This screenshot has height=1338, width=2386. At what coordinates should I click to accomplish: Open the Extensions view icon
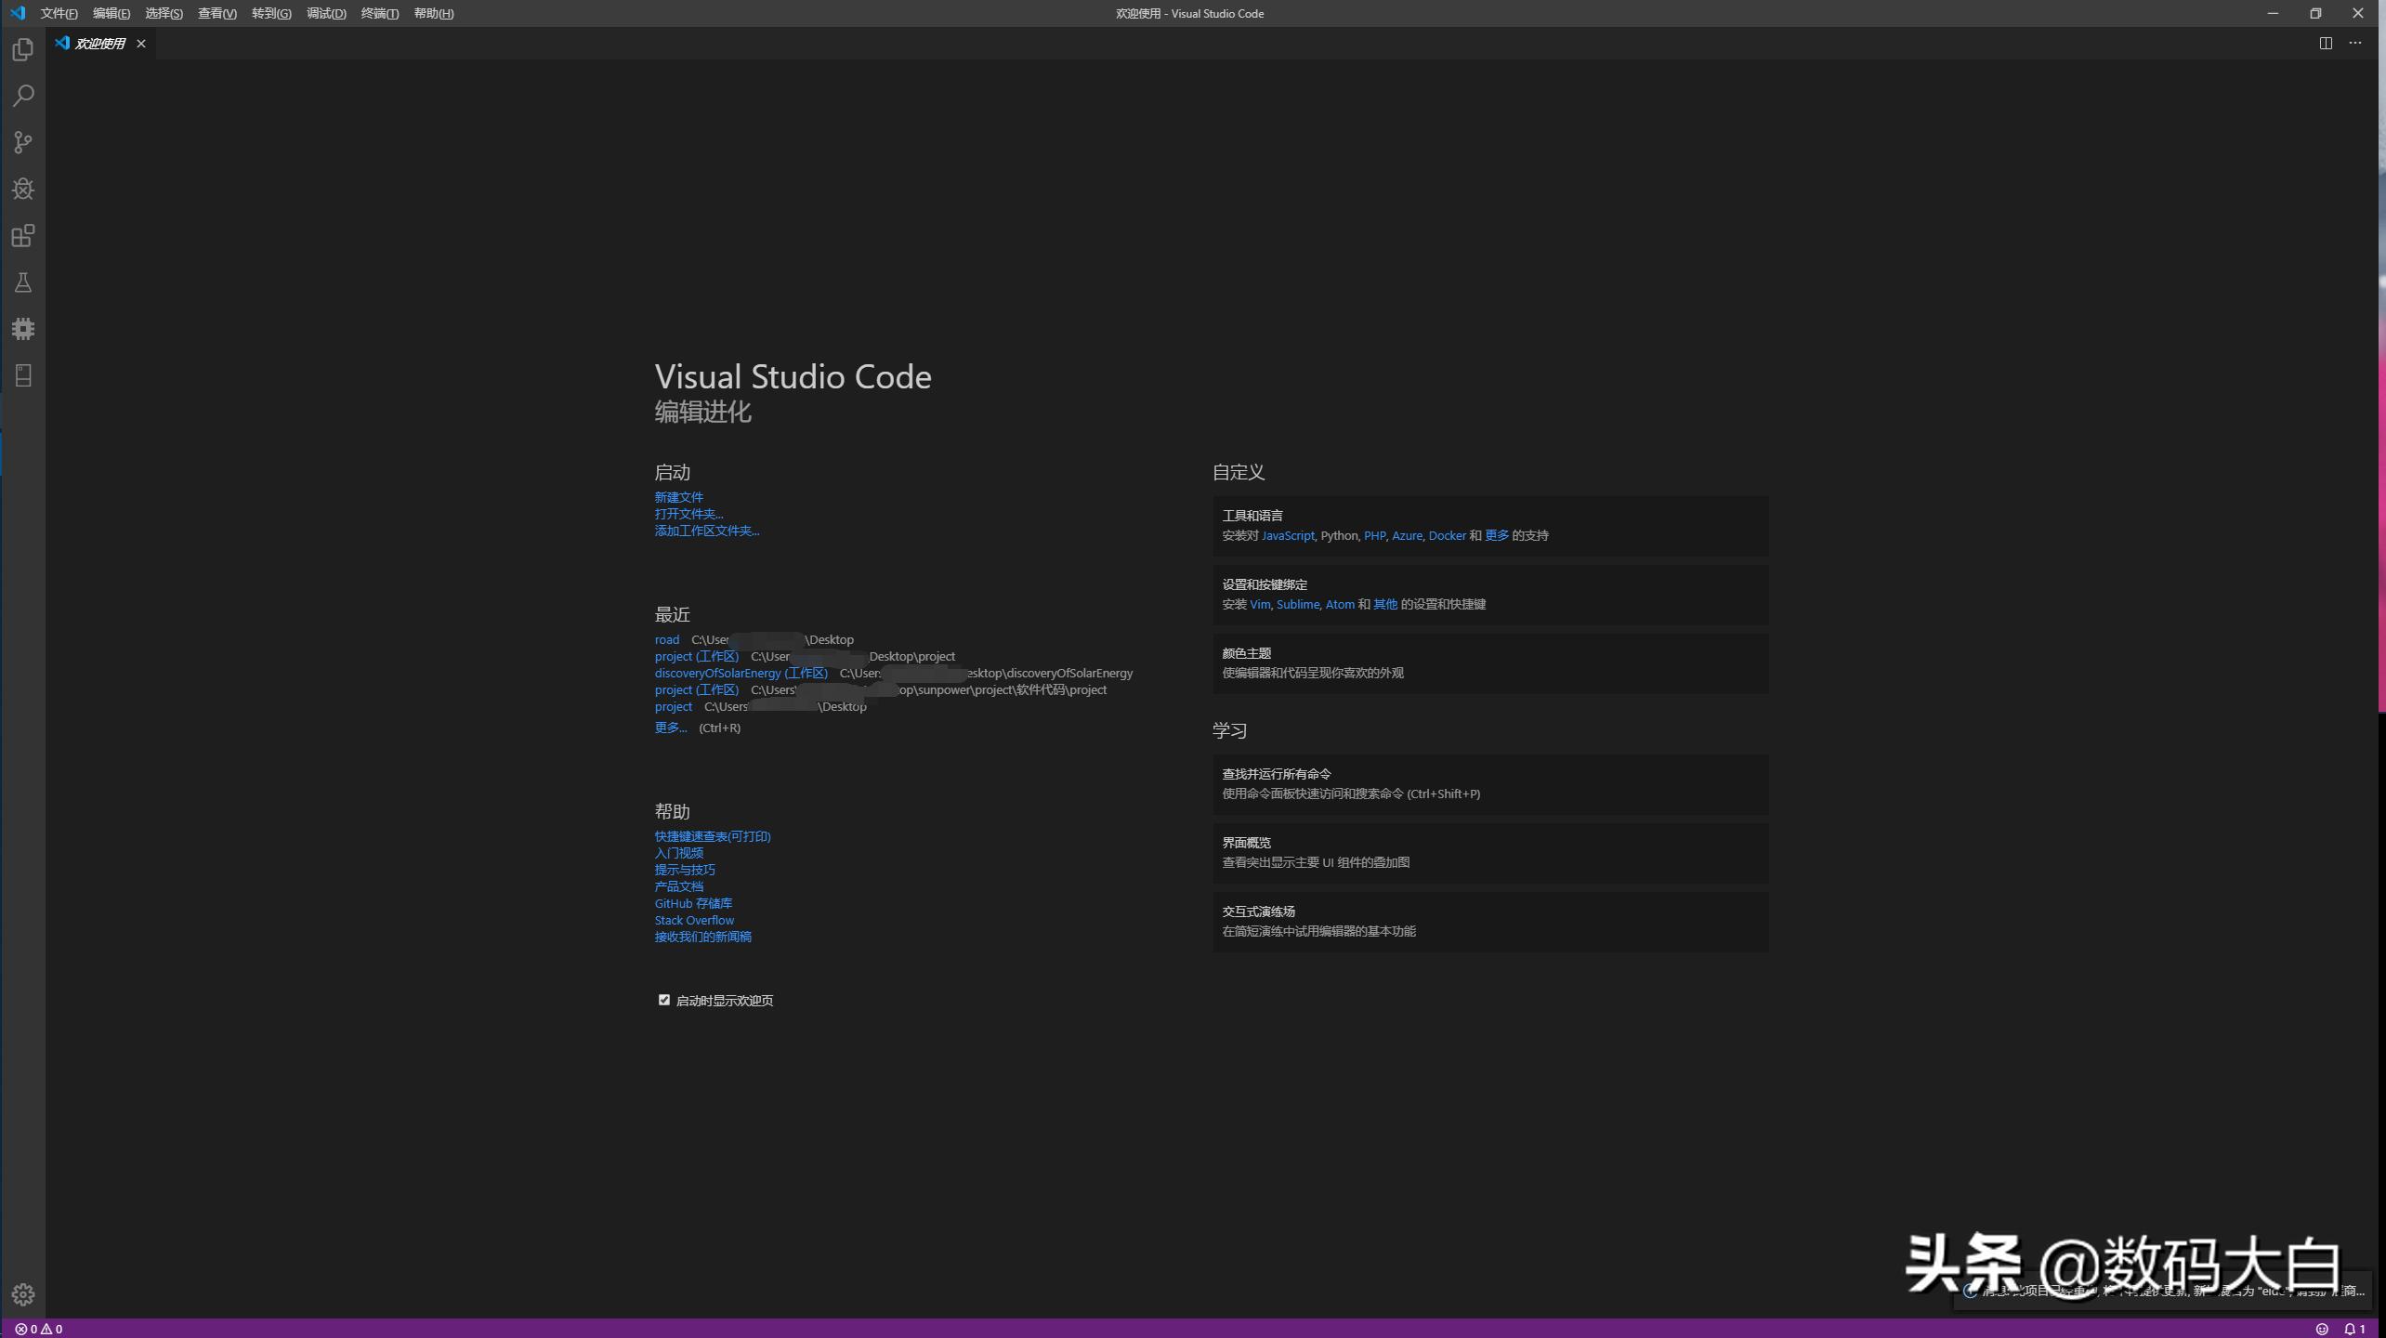click(x=23, y=235)
